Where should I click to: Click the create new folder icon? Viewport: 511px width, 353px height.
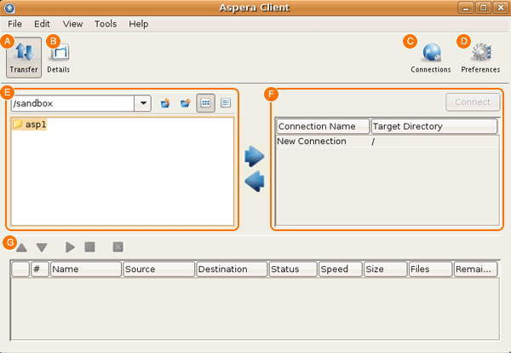click(x=186, y=103)
